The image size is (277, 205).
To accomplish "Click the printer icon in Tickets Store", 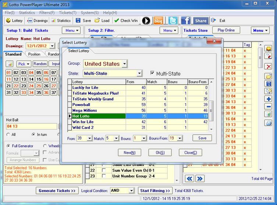I will [x=268, y=123].
